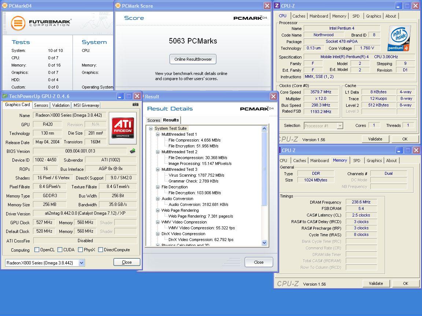Click the results list scroll up arrow
The height and width of the screenshot is (316, 422).
tap(264, 129)
